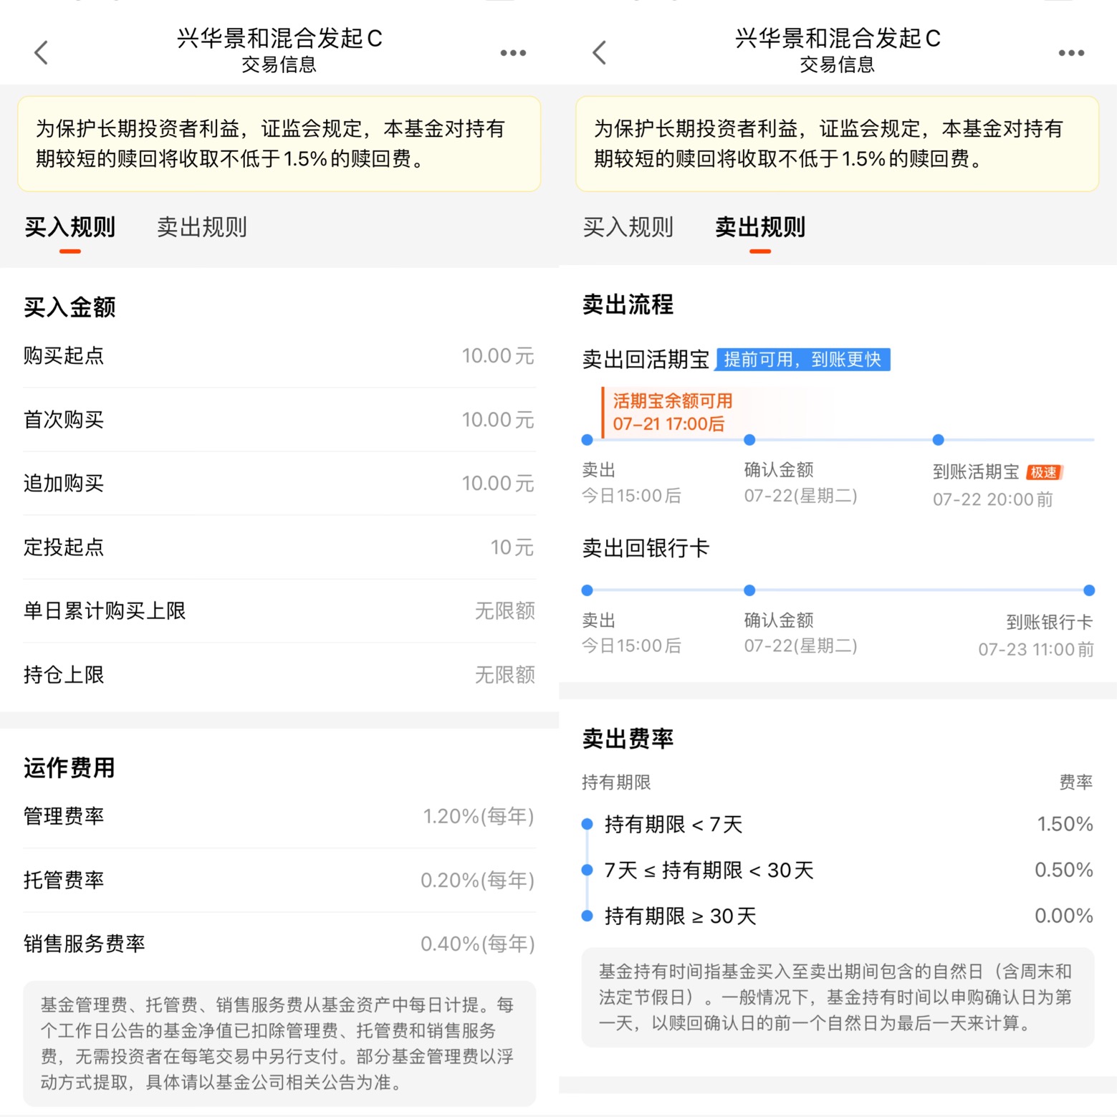
Task: Tap the 卖出回银行卡 label
Action: pyautogui.click(x=646, y=548)
